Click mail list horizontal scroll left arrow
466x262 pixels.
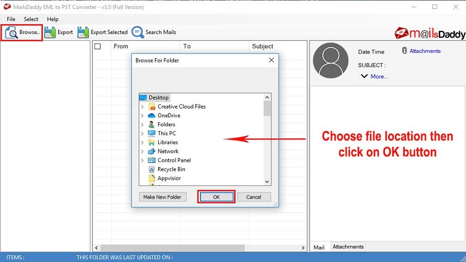click(96, 248)
